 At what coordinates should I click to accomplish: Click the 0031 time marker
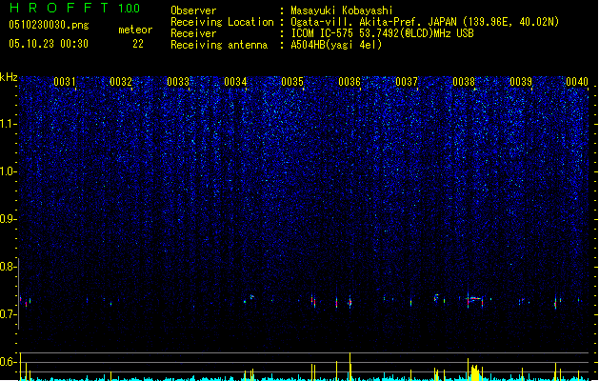click(65, 82)
